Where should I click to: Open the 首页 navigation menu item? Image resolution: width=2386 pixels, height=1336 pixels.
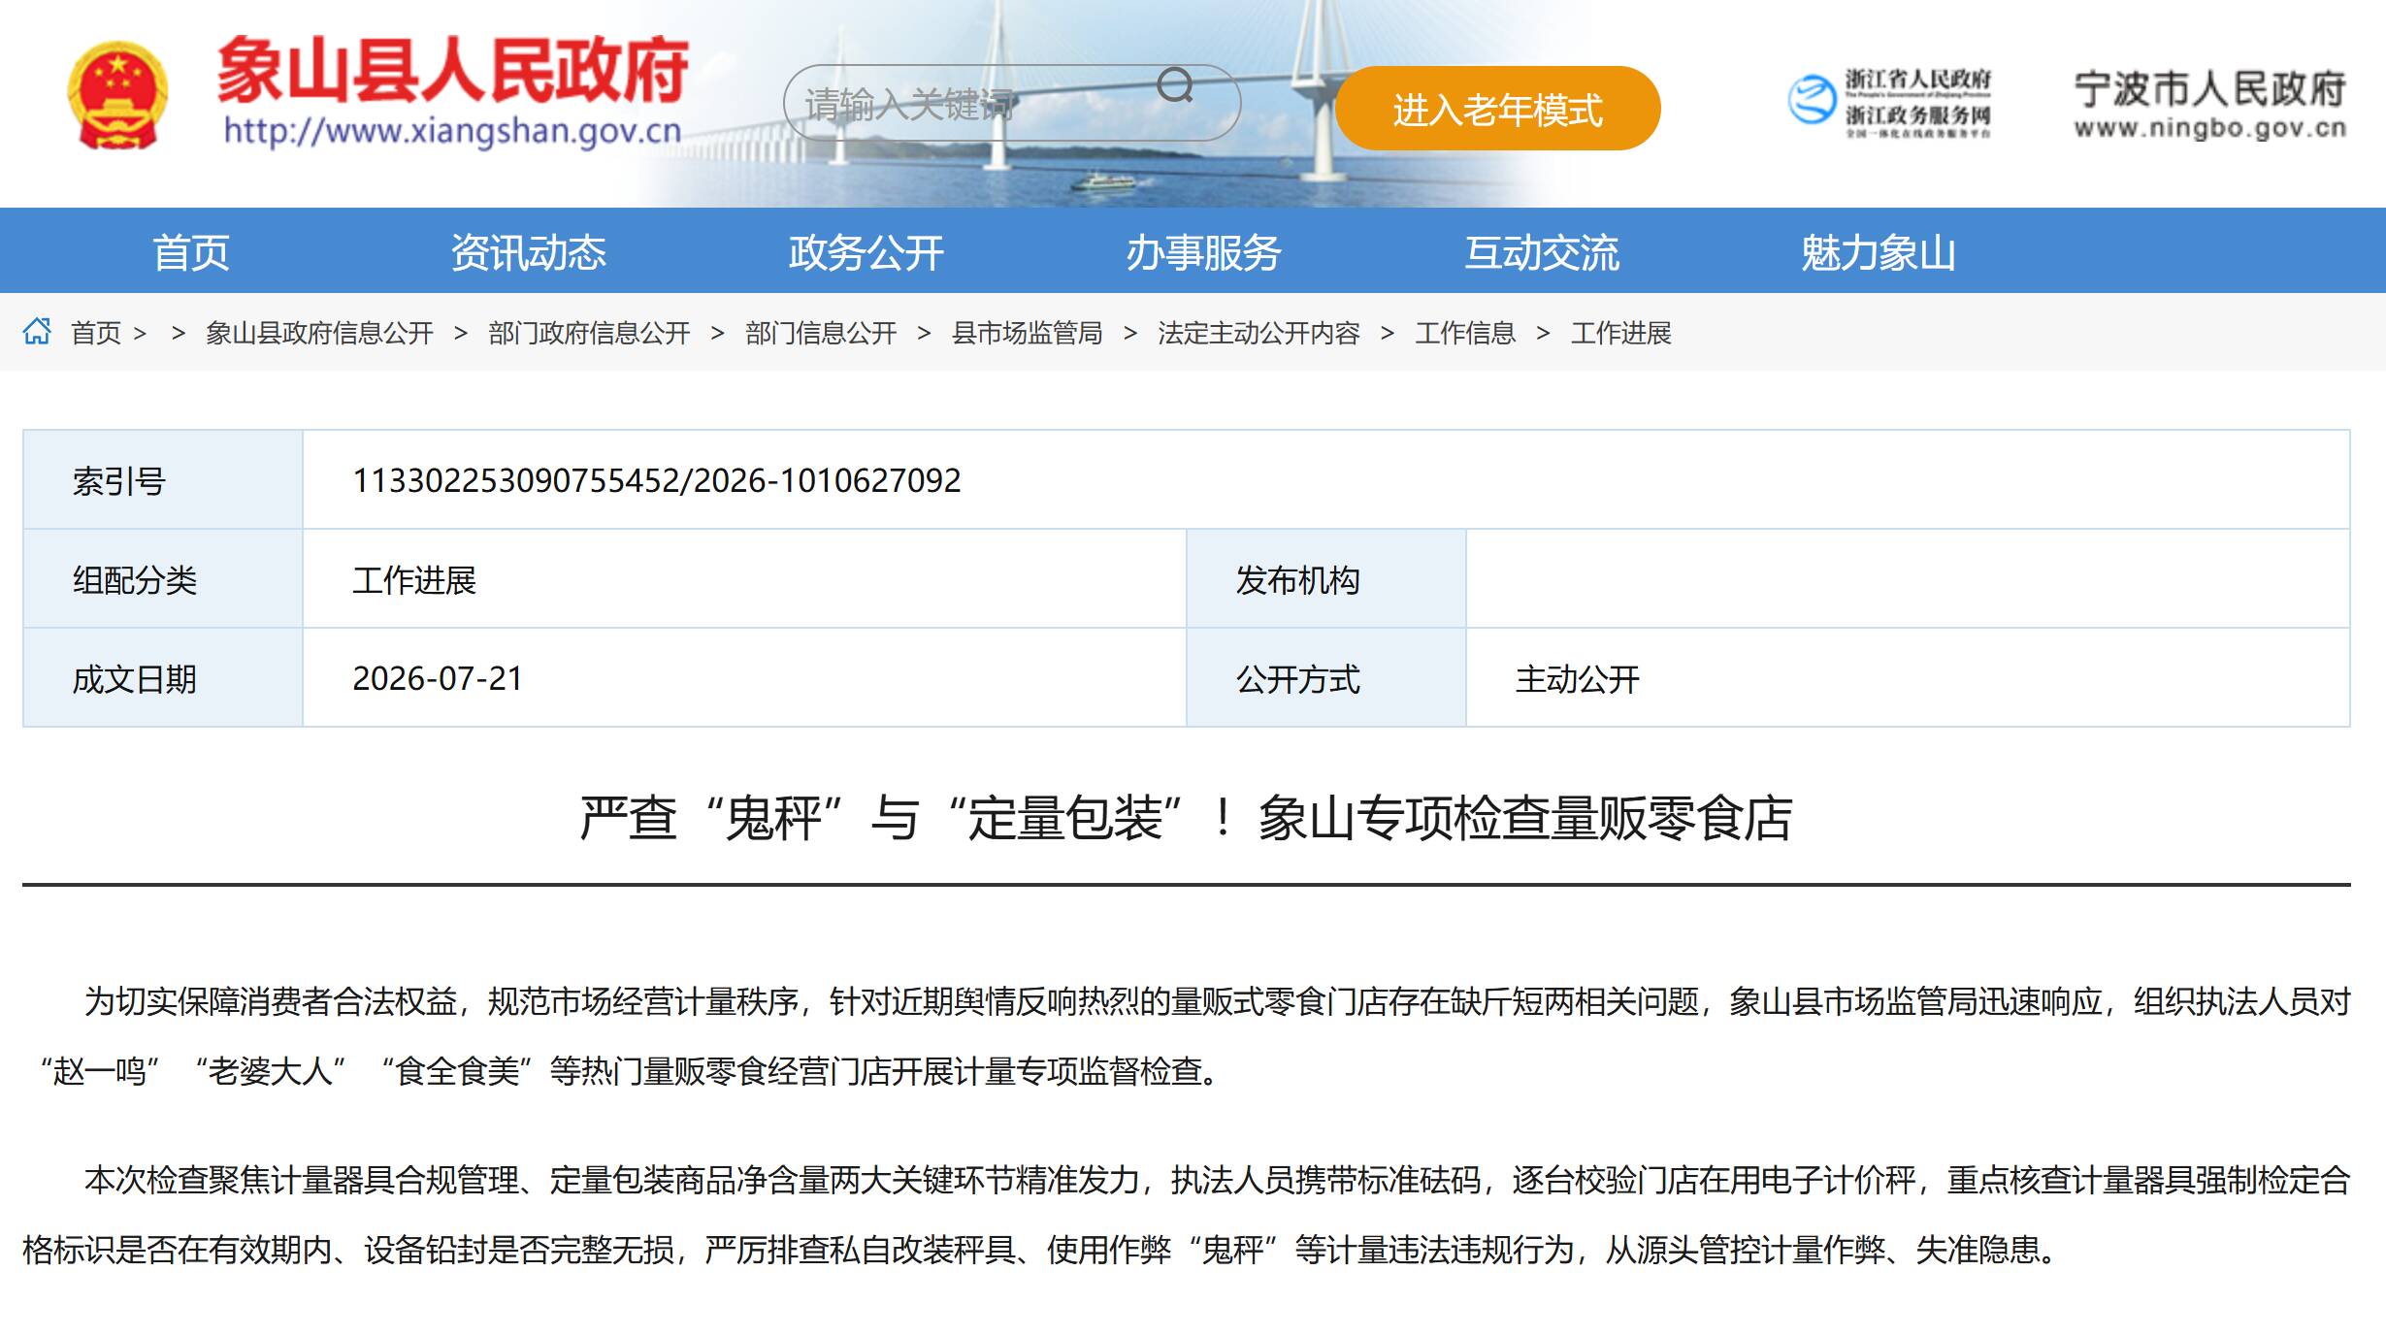190,252
